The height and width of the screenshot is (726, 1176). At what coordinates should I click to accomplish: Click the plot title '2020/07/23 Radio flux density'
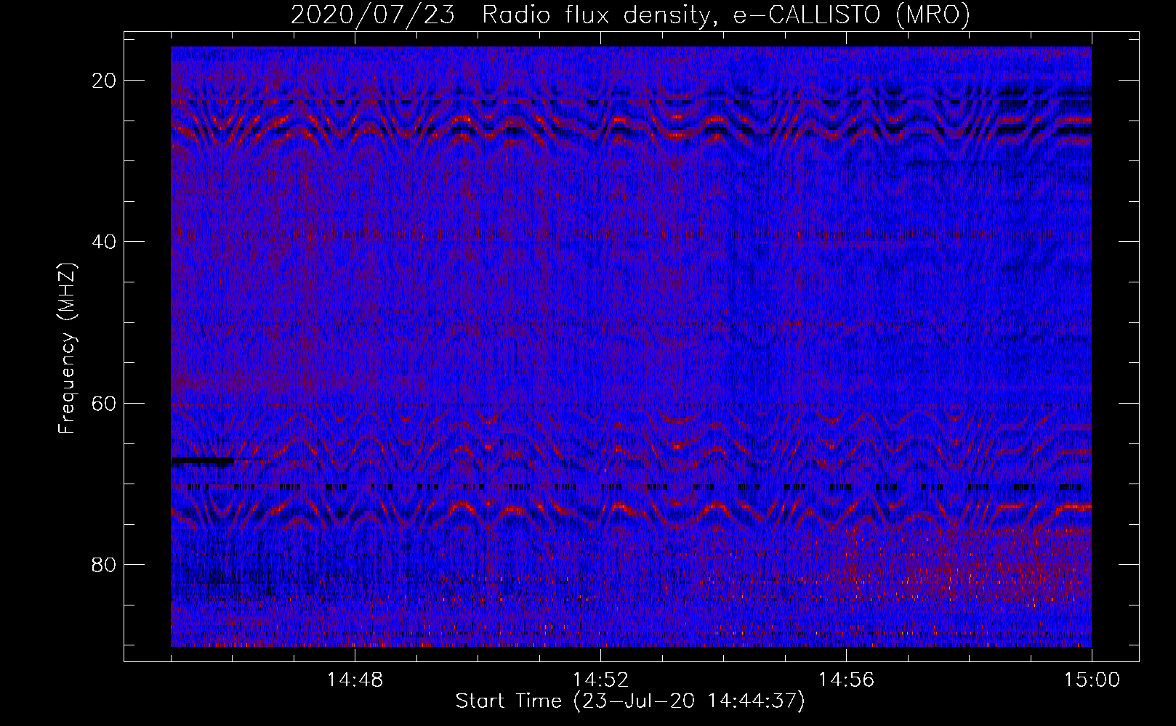point(630,15)
